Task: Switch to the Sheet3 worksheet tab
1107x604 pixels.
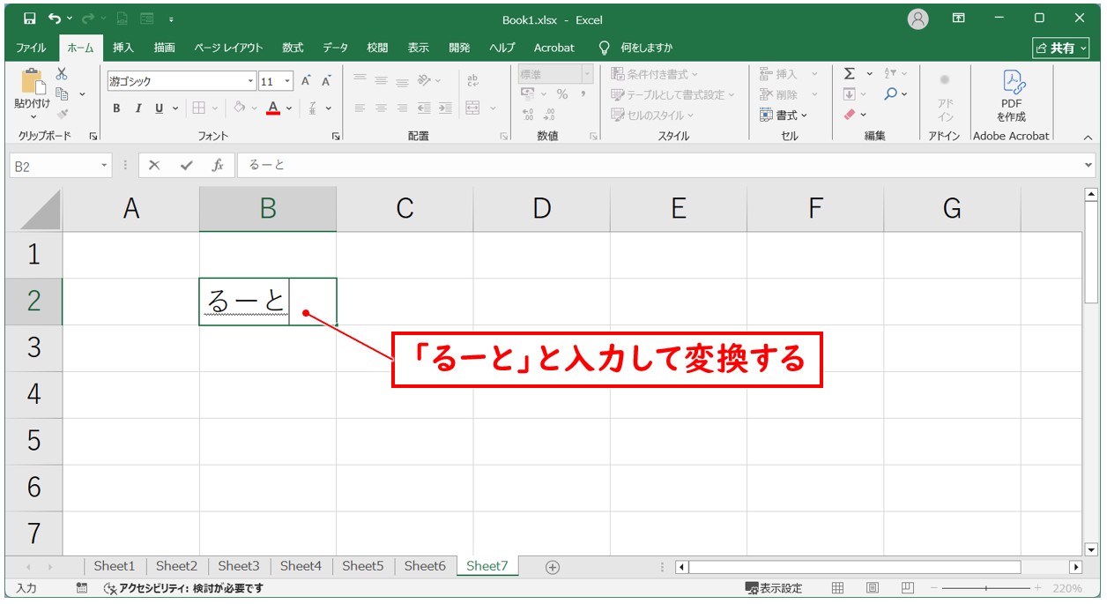Action: pos(238,566)
